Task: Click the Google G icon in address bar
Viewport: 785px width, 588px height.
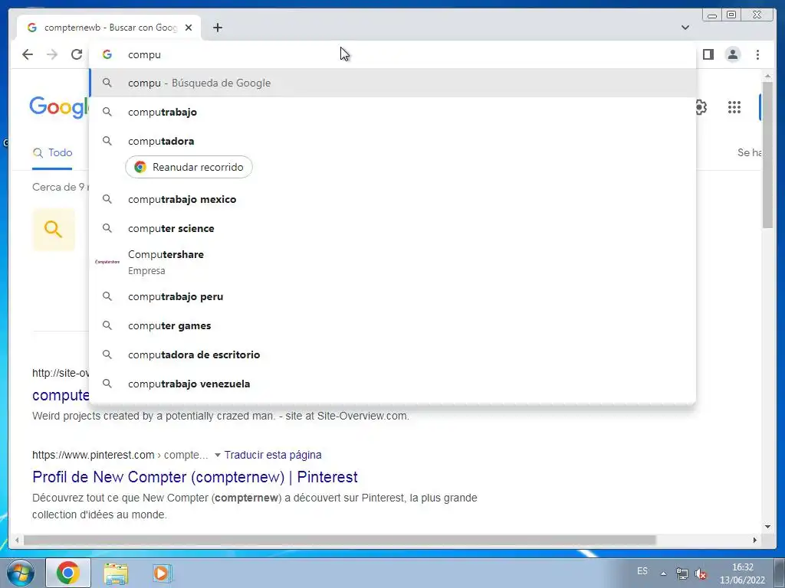Action: [107, 54]
